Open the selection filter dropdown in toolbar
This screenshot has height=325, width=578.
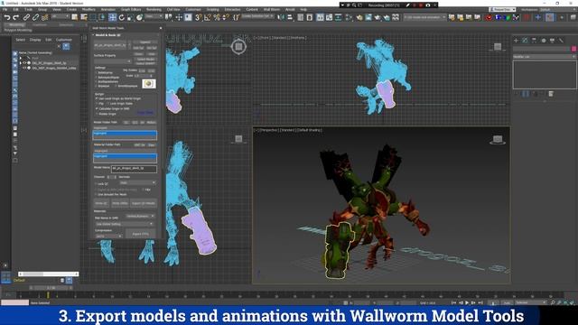[x=61, y=17]
